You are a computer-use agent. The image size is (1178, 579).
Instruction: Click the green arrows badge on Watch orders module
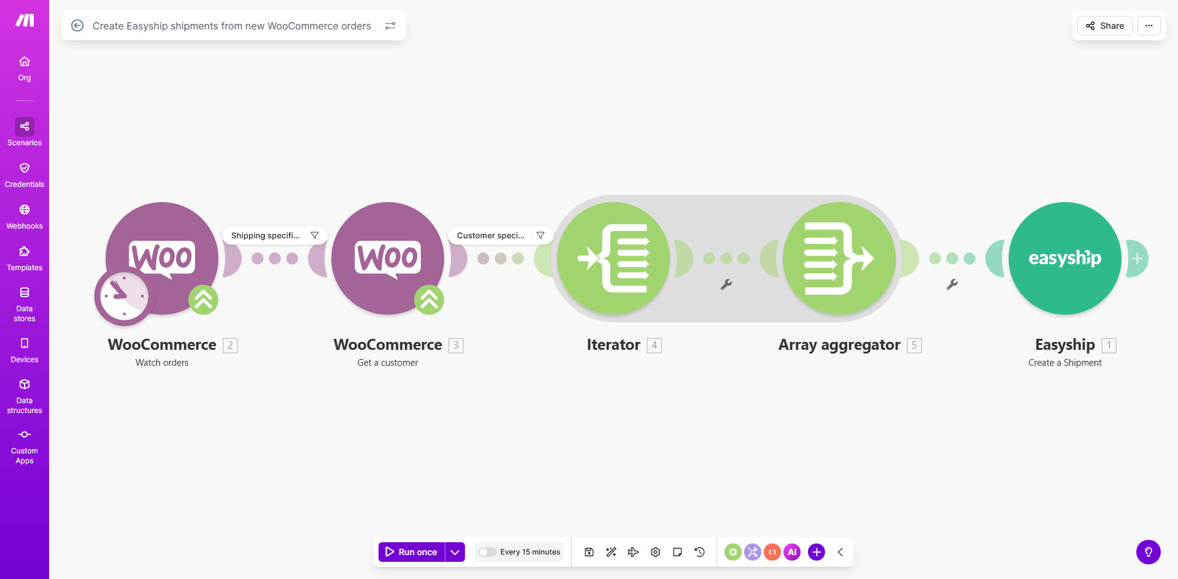click(x=203, y=300)
